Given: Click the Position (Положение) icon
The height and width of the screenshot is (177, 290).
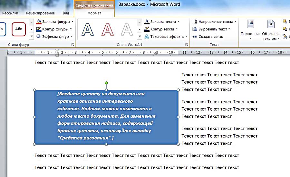Looking at the screenshot, I should (x=250, y=25).
